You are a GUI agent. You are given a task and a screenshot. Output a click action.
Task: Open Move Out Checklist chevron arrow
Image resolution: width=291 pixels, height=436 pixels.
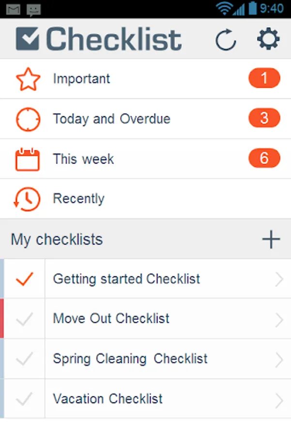click(279, 319)
